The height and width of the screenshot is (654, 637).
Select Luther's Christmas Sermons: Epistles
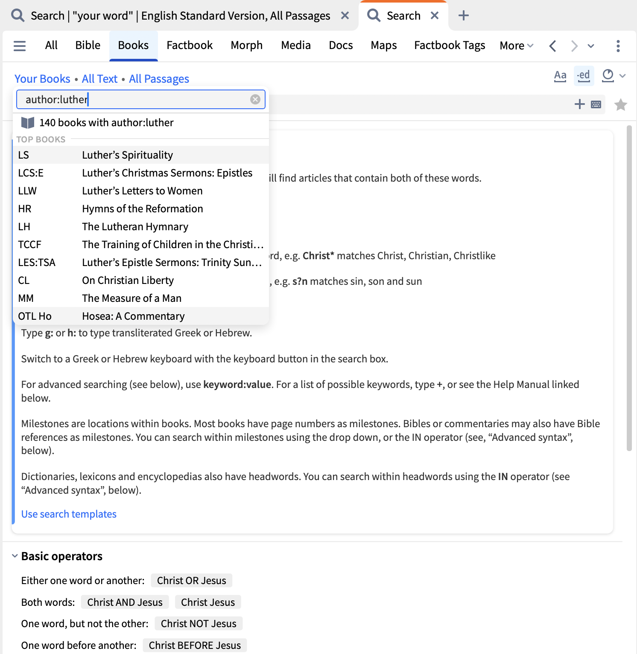pos(141,173)
